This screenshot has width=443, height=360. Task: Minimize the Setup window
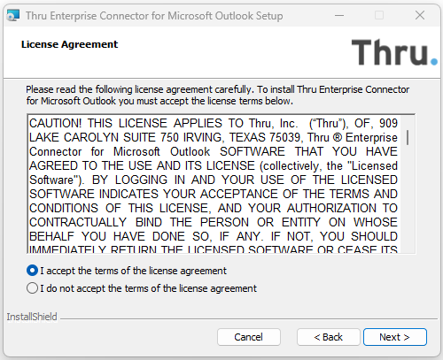(x=339, y=15)
